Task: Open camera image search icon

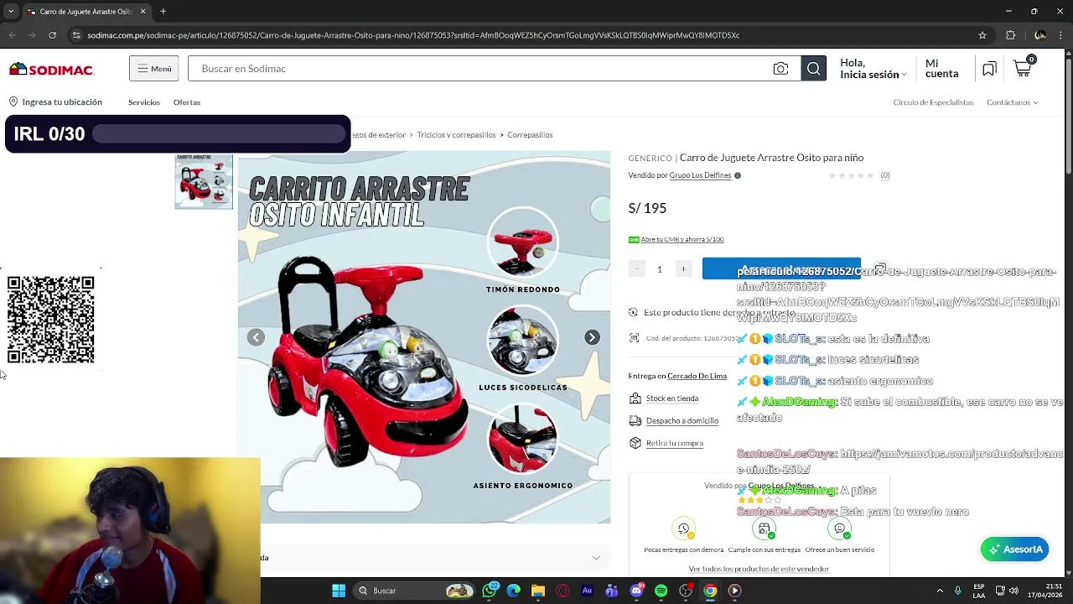Action: 780,69
